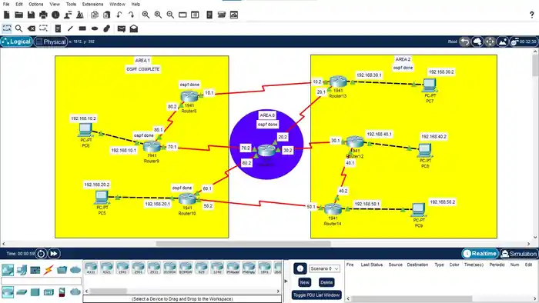This screenshot has height=303, width=539.
Task: Open the File menu
Action: [x=6, y=4]
